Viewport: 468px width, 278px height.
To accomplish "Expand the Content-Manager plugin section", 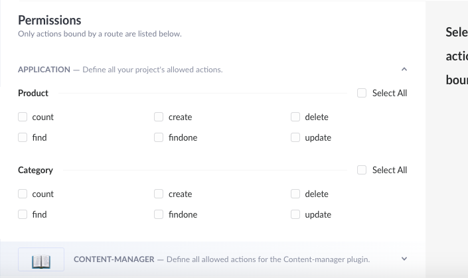I will (404, 259).
